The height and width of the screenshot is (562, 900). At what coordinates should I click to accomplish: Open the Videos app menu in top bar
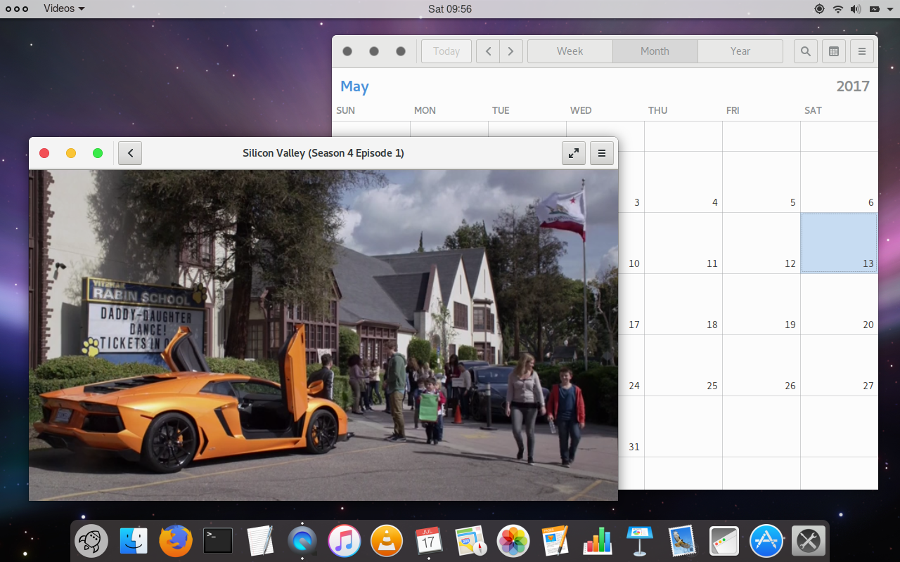point(64,8)
